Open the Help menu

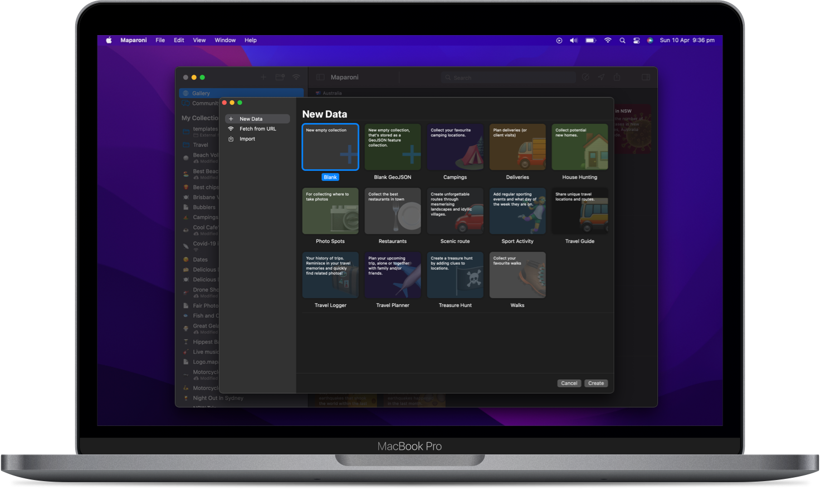(251, 40)
